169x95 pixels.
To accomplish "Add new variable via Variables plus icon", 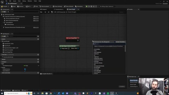I will (x=38, y=62).
